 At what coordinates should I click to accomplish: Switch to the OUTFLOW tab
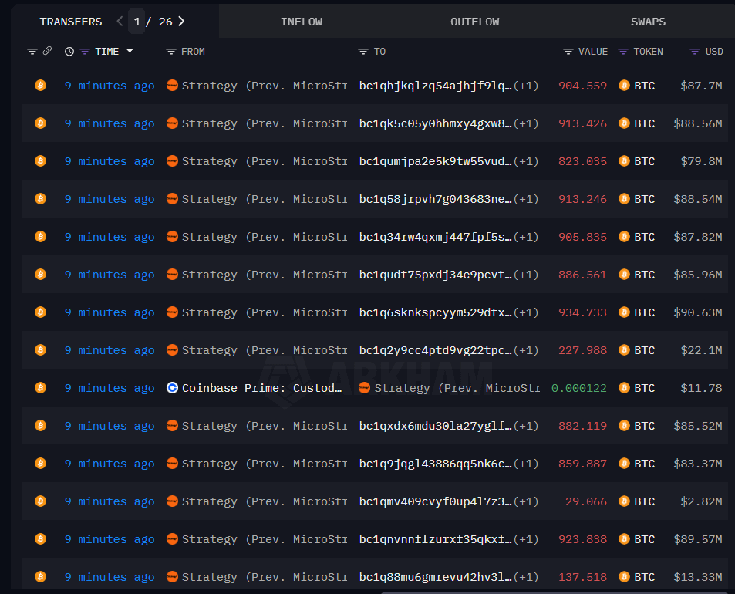tap(474, 22)
